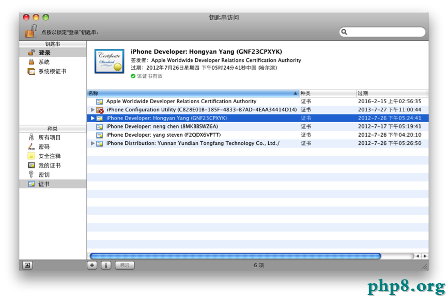Click the certificate thumbnail image
Screen dimensions: 448x297
[109, 62]
